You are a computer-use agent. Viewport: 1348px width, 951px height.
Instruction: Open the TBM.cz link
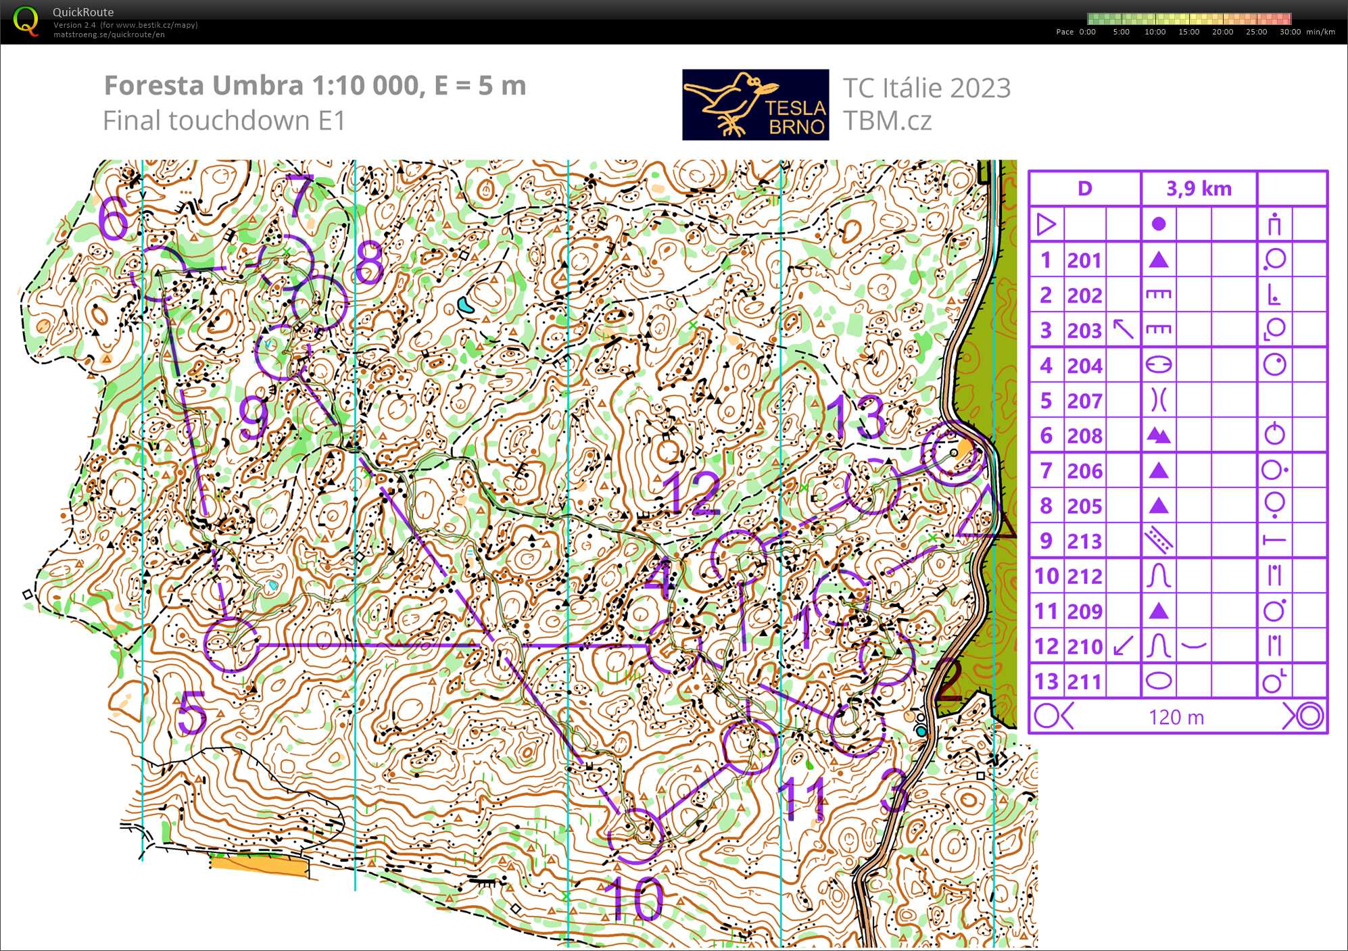[x=886, y=122]
